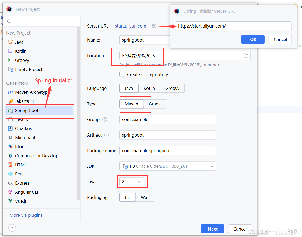
Task: Close Spring Initializr Server URL dialog
Action: (291, 11)
